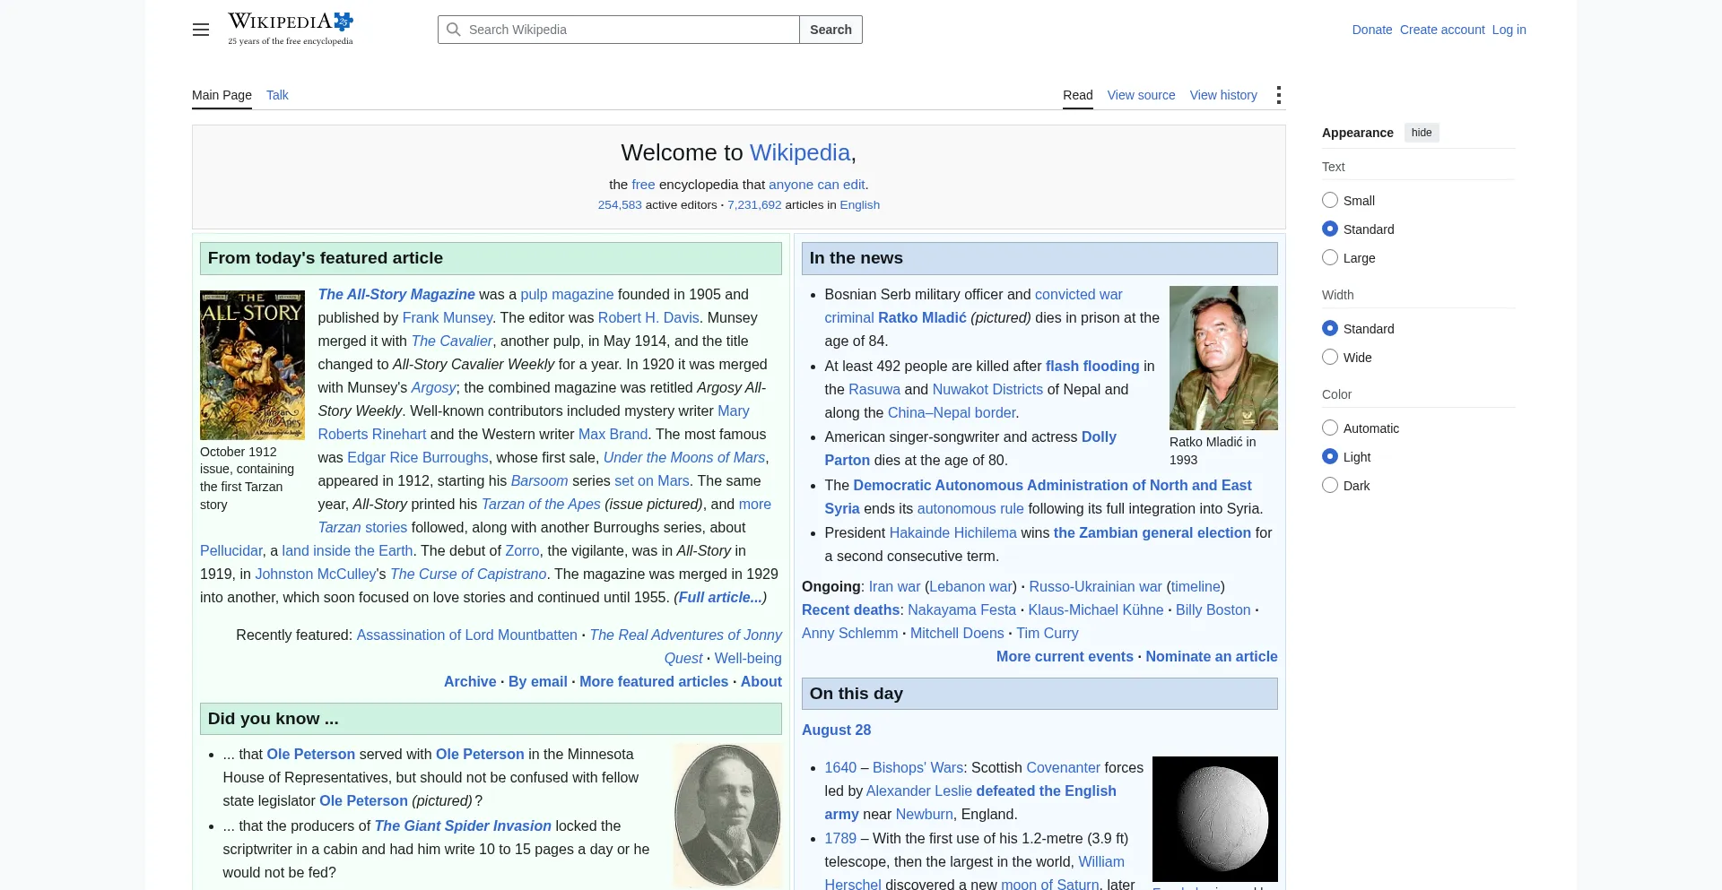Open the Donate link
Viewport: 1722px width, 890px height.
[x=1372, y=30]
